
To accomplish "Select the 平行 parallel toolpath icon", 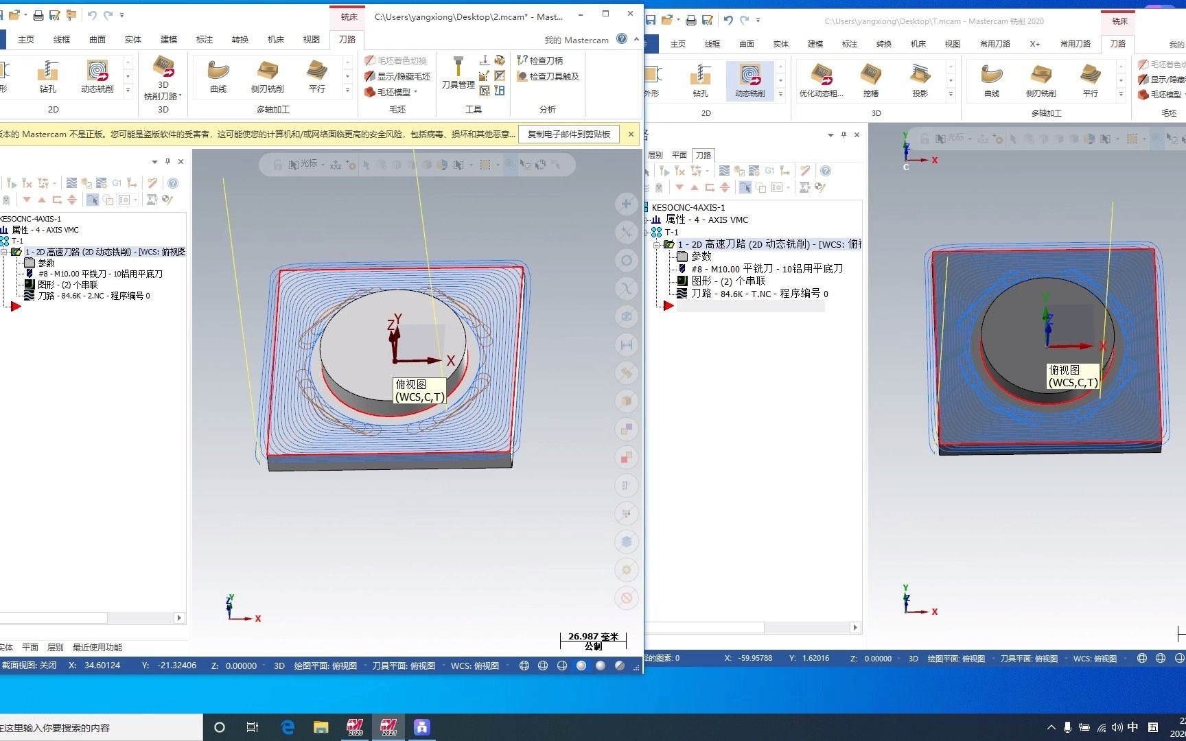I will 316,75.
